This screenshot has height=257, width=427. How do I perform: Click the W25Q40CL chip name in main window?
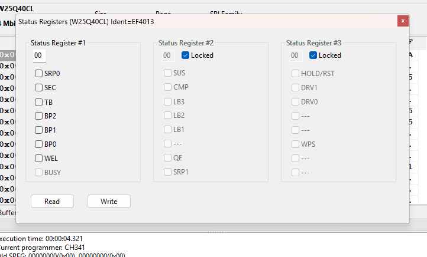(17, 9)
